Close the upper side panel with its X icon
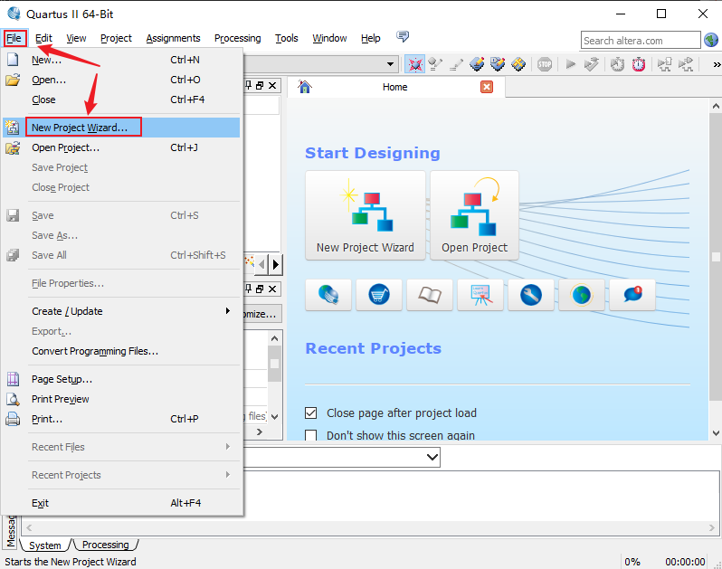722x569 pixels. 272,86
